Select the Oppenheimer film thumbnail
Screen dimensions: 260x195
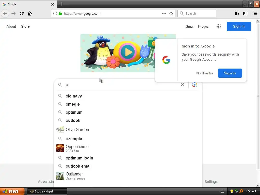point(60,148)
